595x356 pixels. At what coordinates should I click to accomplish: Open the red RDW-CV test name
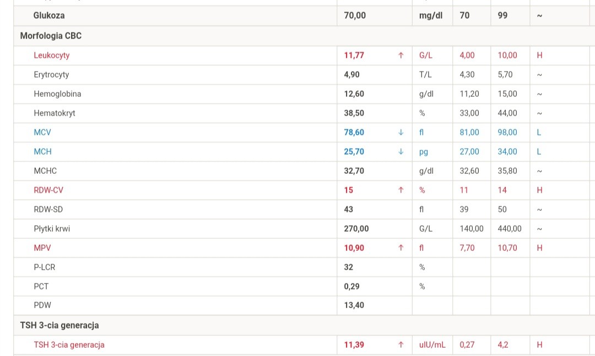click(x=48, y=190)
